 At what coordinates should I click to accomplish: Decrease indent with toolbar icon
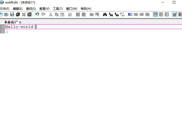(84, 15)
